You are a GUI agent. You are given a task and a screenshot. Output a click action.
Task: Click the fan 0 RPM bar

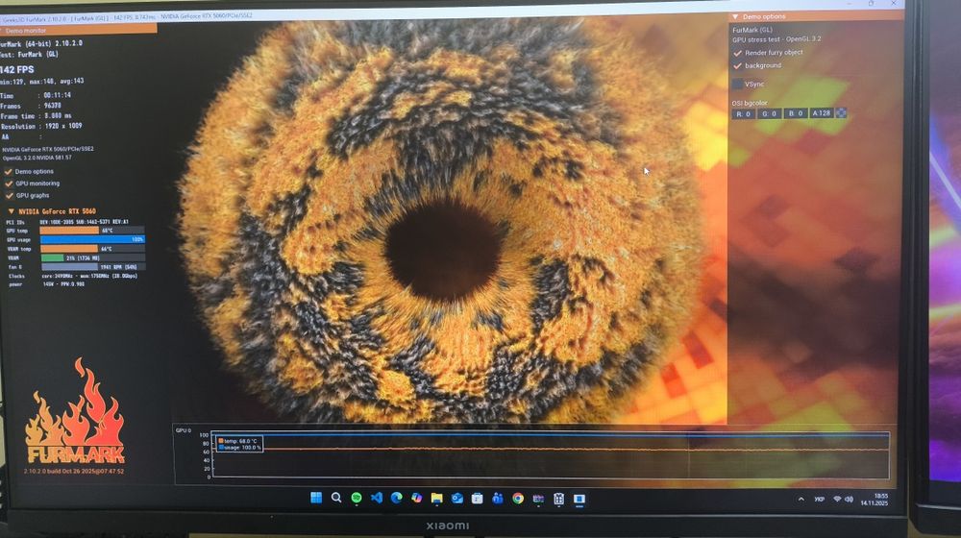tap(92, 267)
